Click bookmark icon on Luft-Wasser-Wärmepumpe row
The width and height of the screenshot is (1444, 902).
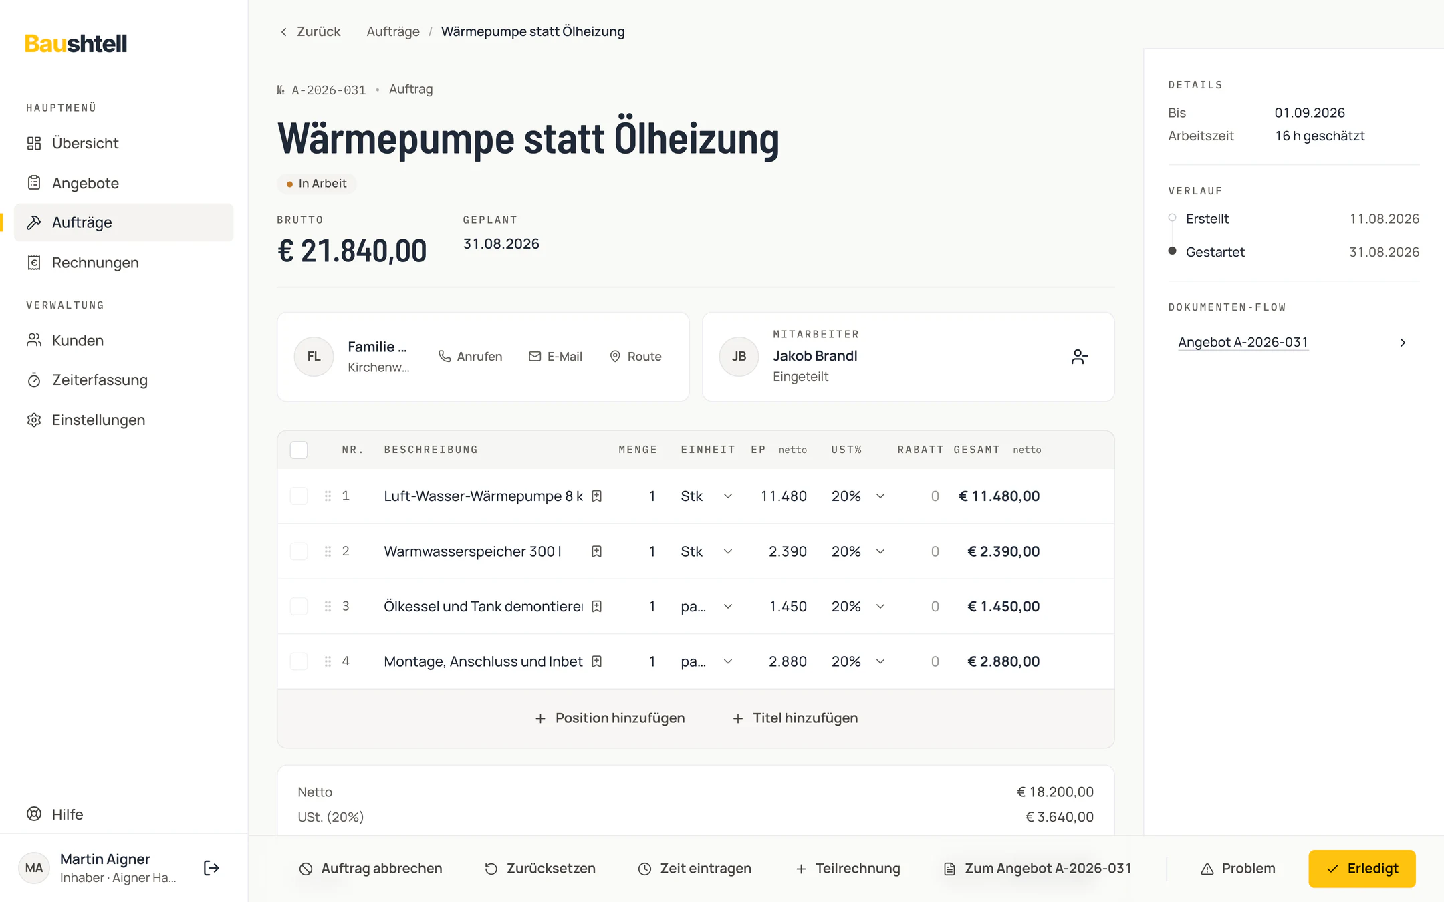[597, 496]
